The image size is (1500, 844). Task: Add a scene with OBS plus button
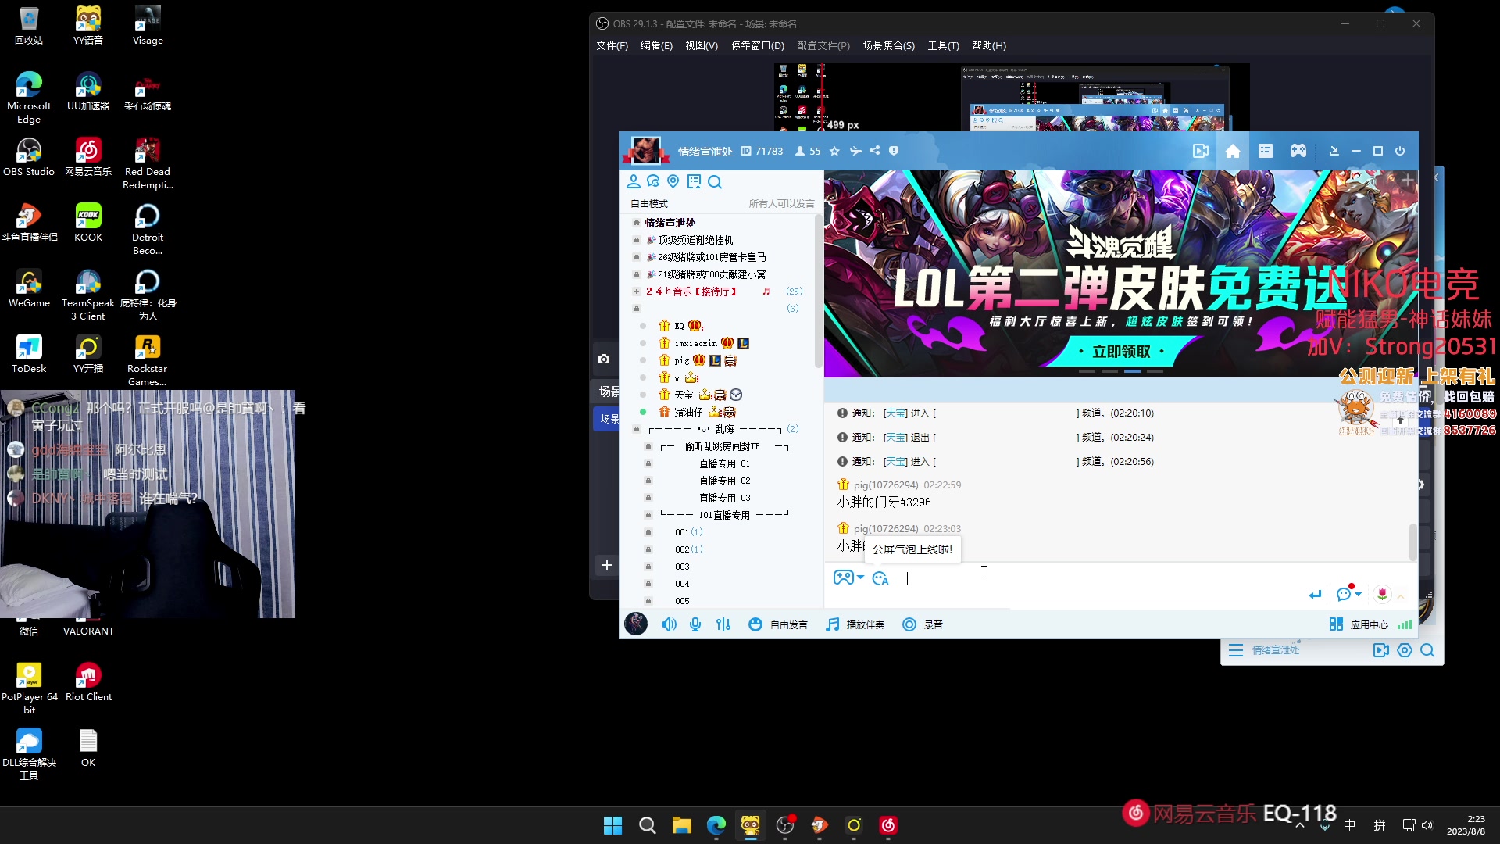pos(607,565)
